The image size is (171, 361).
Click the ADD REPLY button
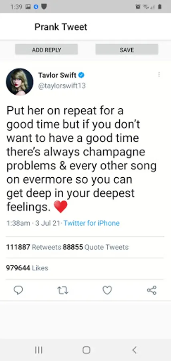tap(46, 49)
